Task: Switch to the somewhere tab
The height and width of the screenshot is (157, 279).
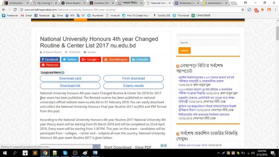Action: 215,3
